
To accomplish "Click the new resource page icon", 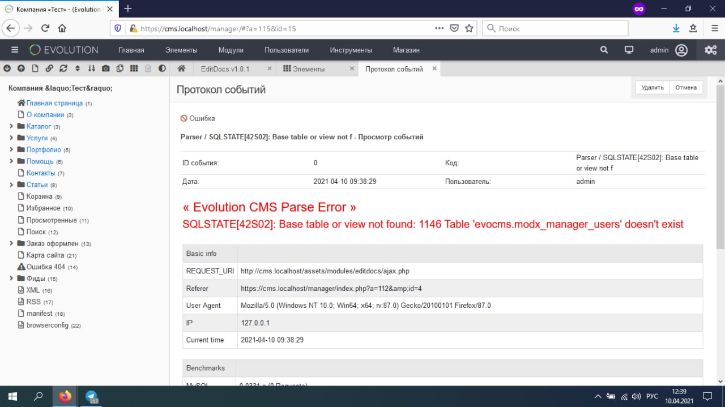I will click(35, 68).
